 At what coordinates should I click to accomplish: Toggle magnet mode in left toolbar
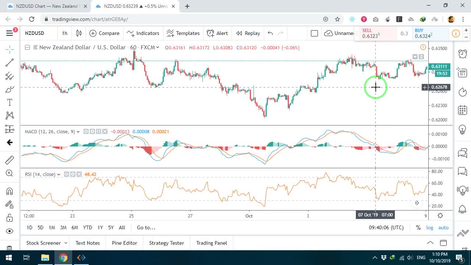[x=10, y=191]
